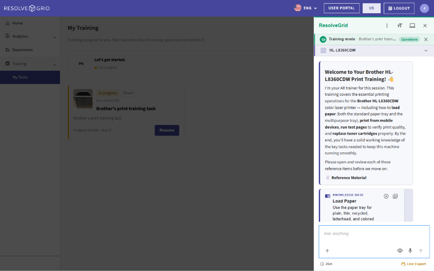Image resolution: width=434 pixels, height=271 pixels.
Task: Click the In progress status tag
Action: pyautogui.click(x=107, y=93)
